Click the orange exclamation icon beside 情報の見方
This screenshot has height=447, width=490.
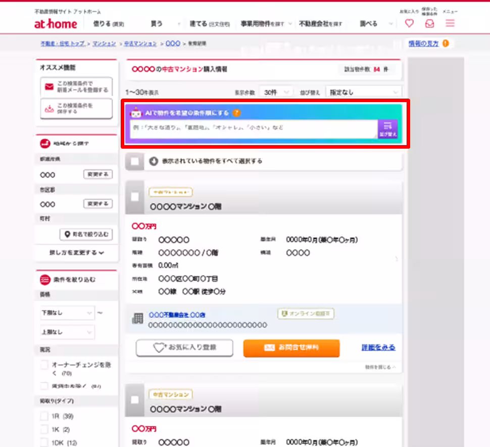pos(446,43)
